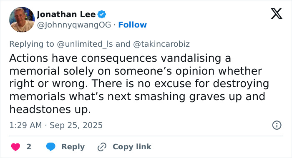The image size is (292, 158).
Task: Click the word 'headstones' in the tweet
Action: tap(40, 109)
